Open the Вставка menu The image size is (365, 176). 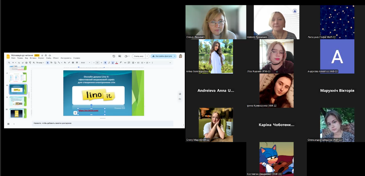click(x=33, y=58)
